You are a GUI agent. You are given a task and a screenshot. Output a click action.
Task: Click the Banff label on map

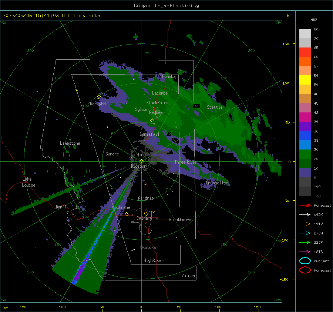pos(61,207)
